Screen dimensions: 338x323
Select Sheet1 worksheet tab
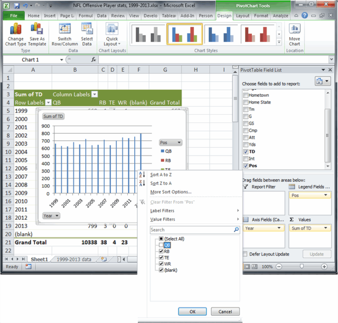[39, 260]
